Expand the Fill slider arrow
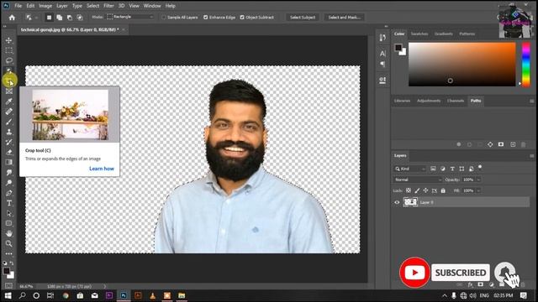This screenshot has height=302, width=538. point(478,190)
